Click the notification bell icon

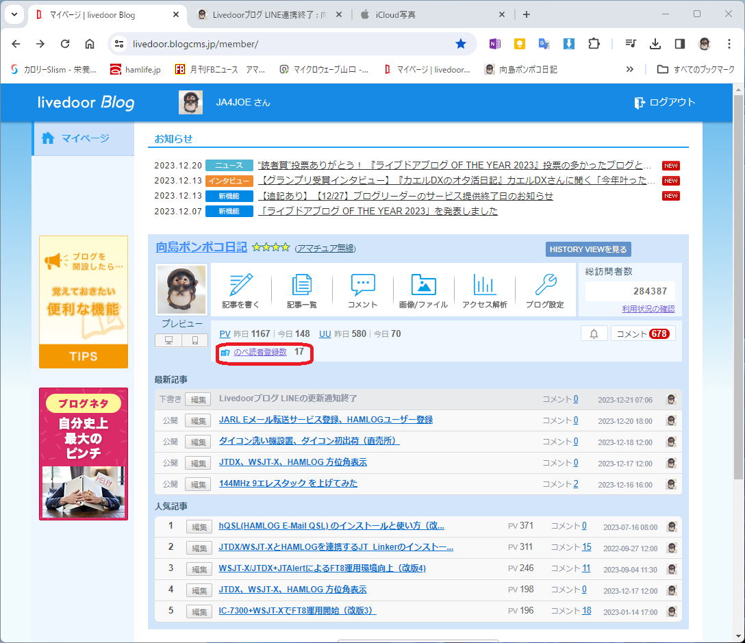click(x=594, y=333)
